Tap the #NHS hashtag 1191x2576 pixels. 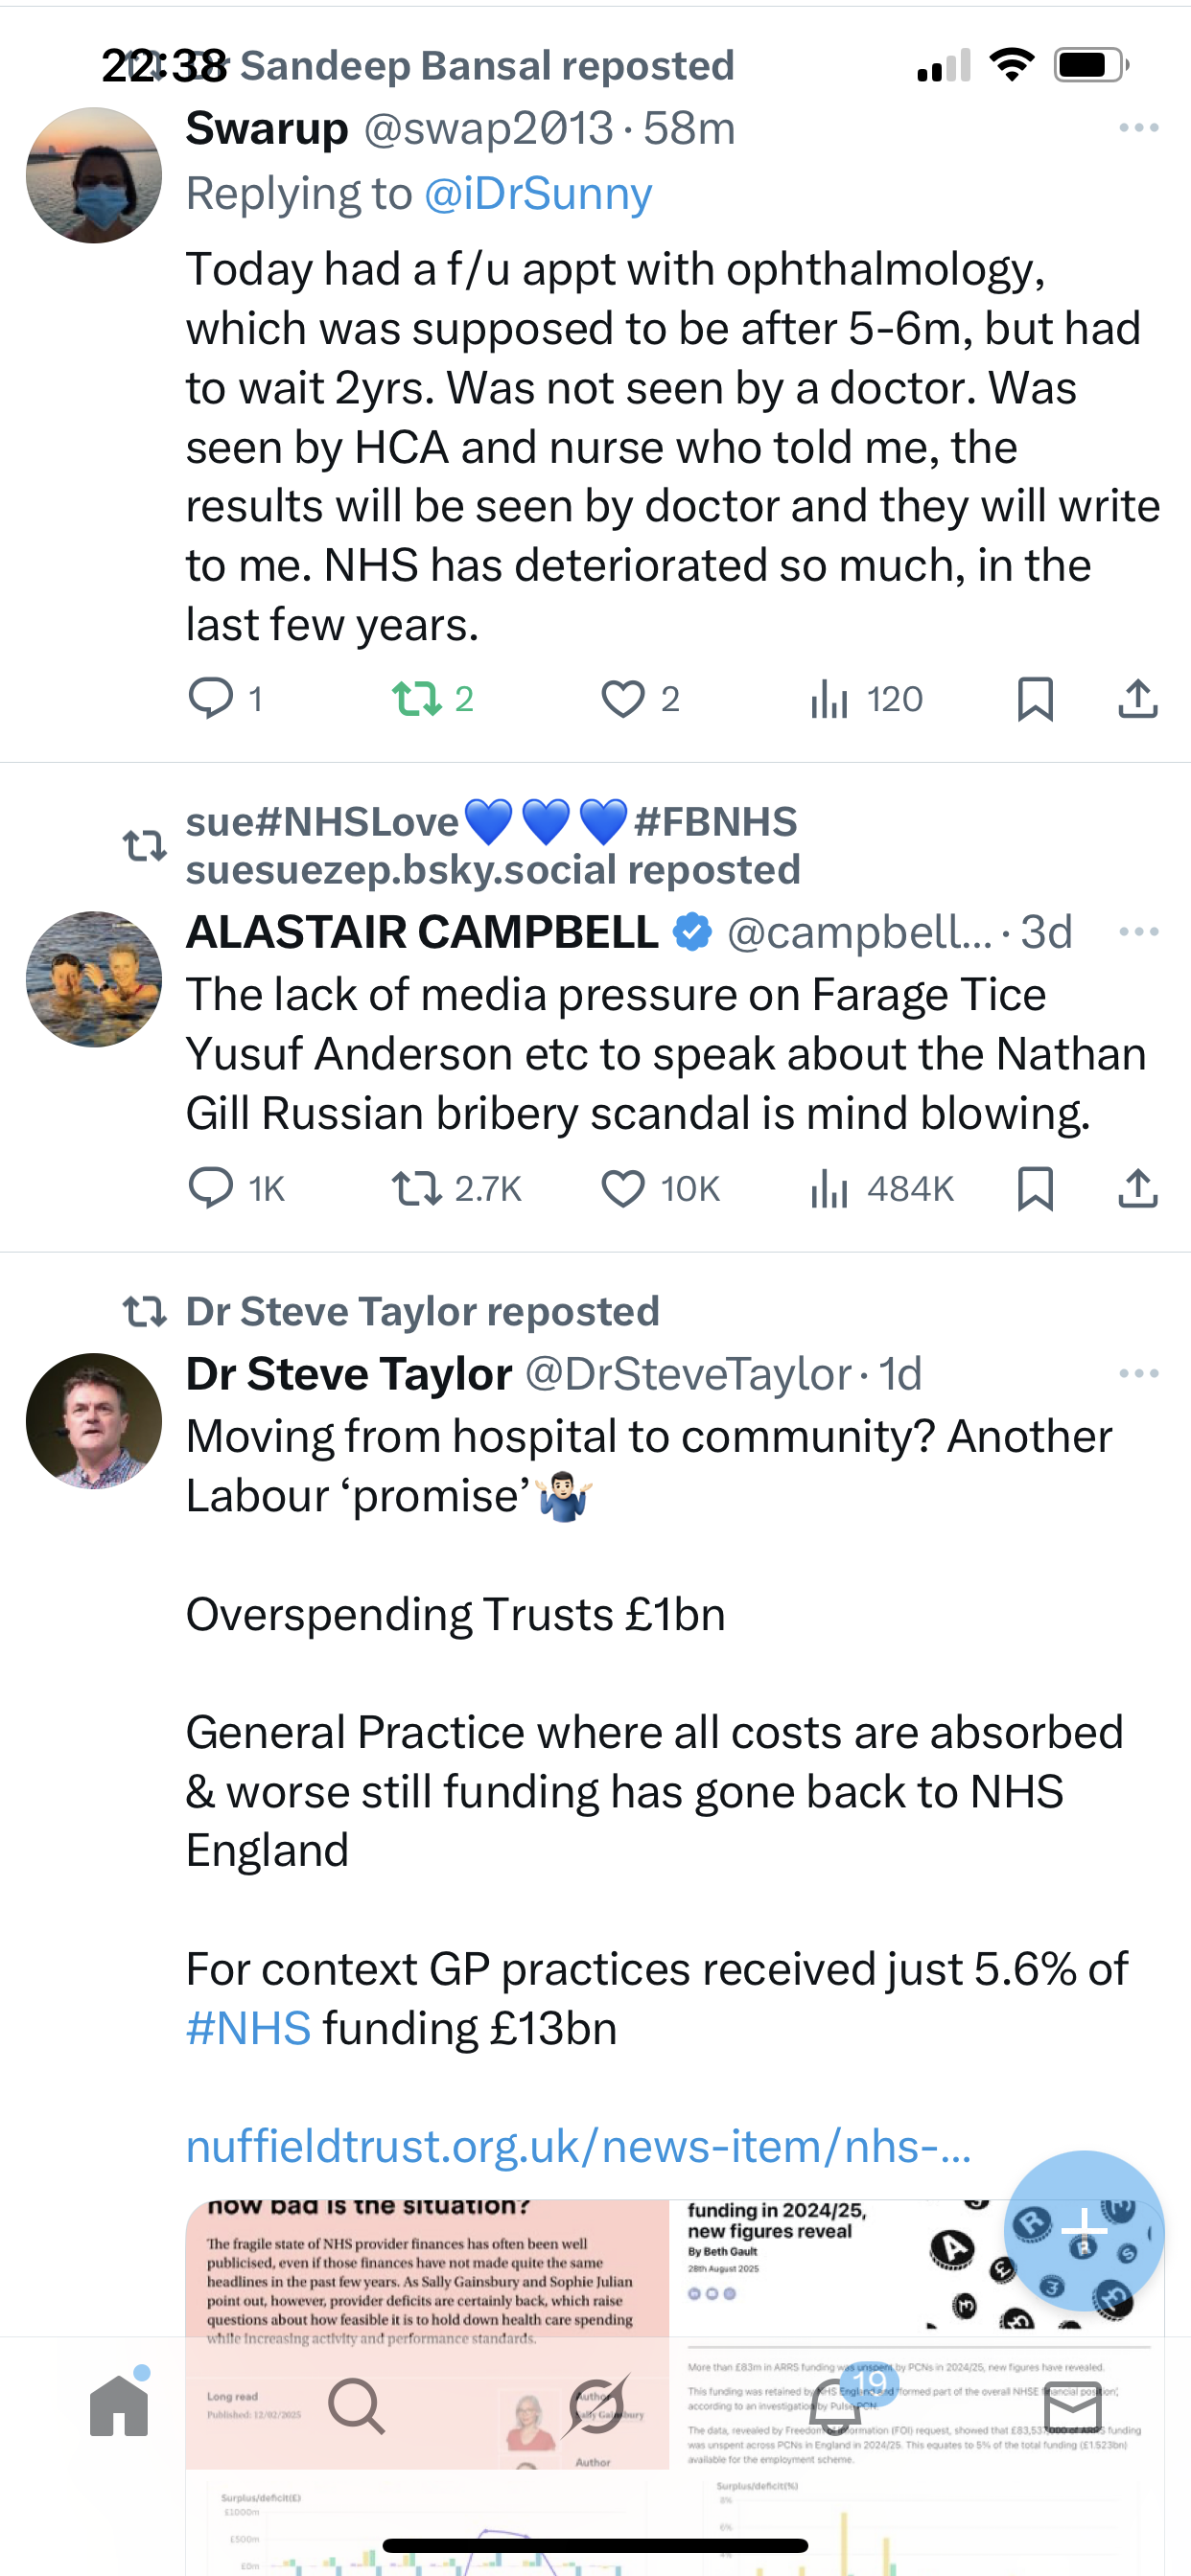click(x=248, y=2028)
